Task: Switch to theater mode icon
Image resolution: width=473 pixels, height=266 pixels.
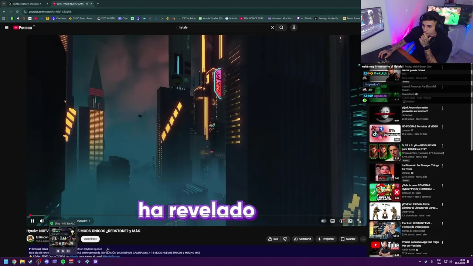Action: click(350, 221)
